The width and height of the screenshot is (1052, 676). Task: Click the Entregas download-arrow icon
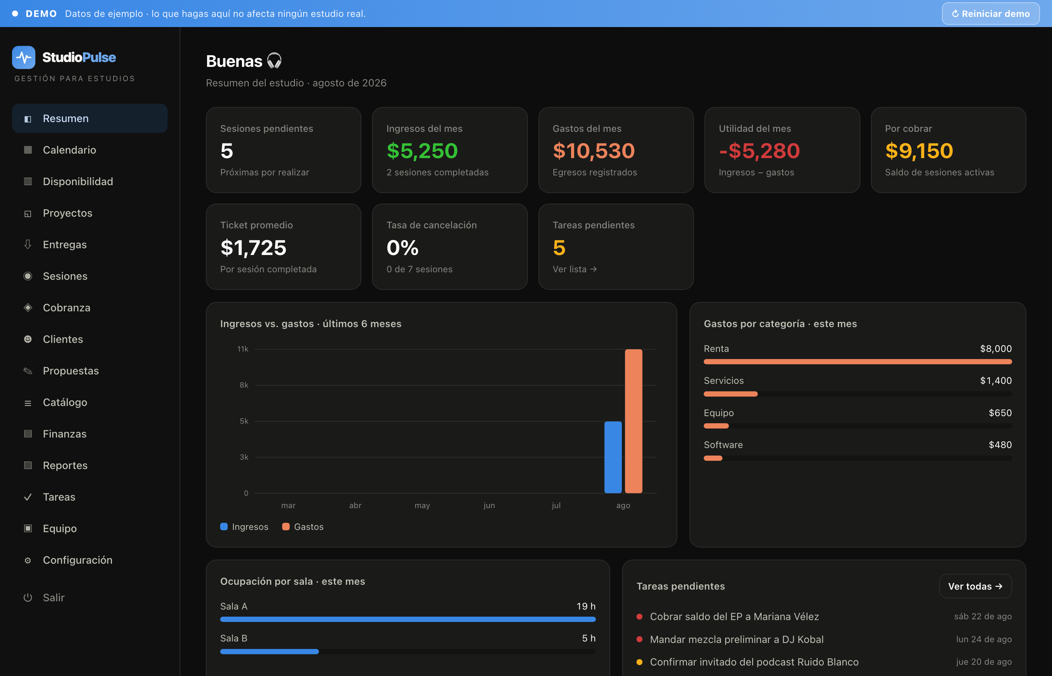[28, 244]
